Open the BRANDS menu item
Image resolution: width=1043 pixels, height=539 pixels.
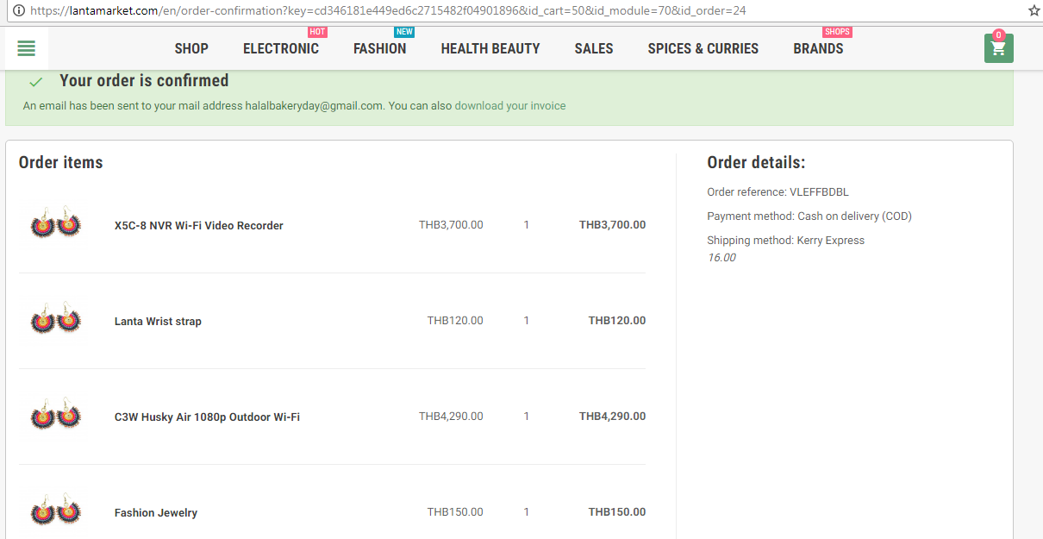pos(818,48)
